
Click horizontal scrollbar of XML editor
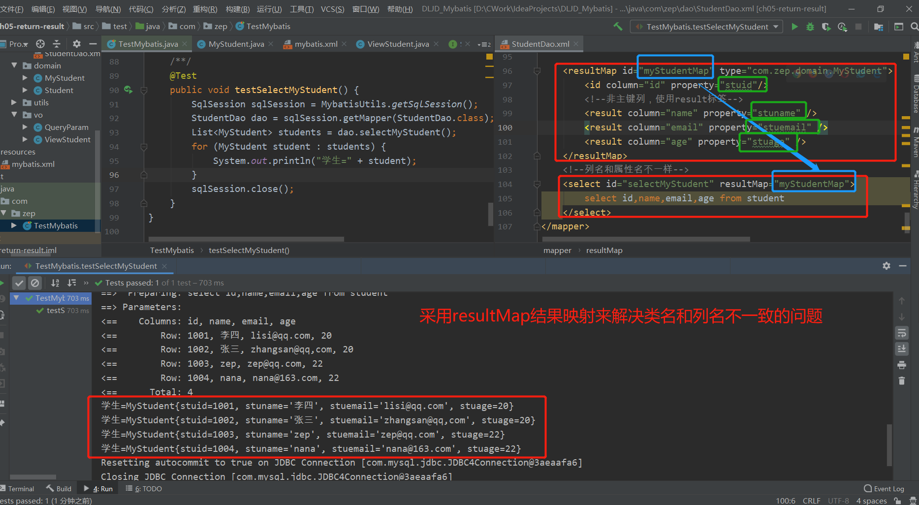click(646, 239)
